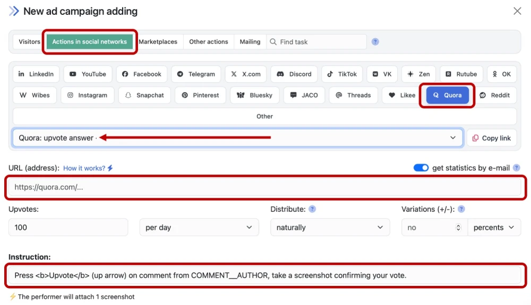The height and width of the screenshot is (305, 531).
Task: Select the Wibes network button
Action: click(35, 95)
